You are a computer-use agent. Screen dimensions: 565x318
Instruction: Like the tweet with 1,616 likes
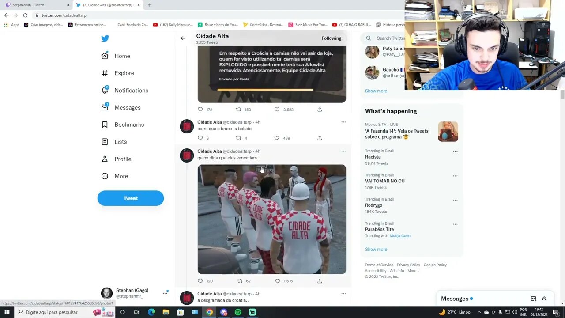pyautogui.click(x=278, y=281)
